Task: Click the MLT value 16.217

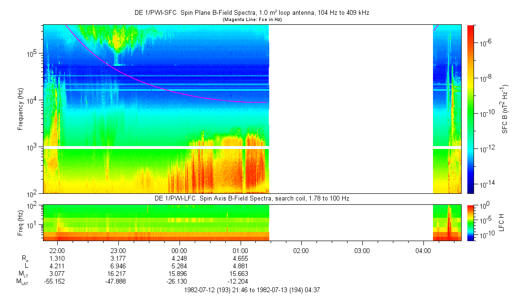Action: [x=118, y=274]
